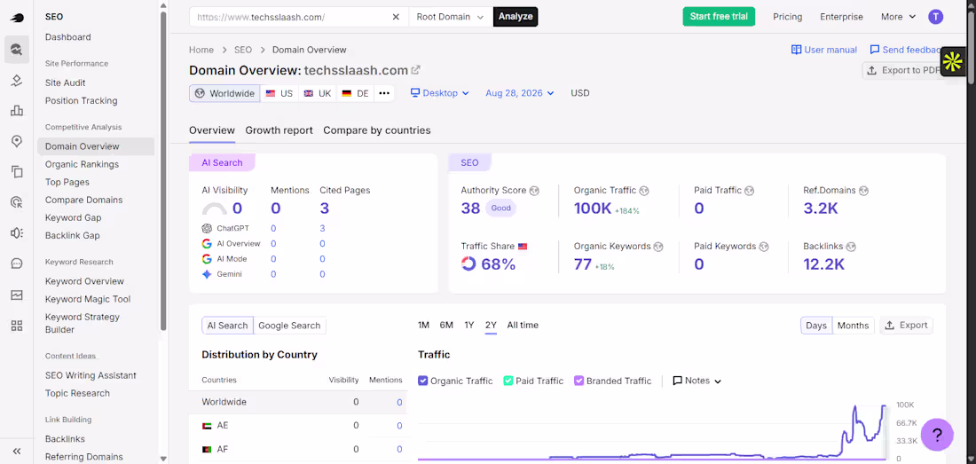
Task: Click the Traffic Share donut chart
Action: (x=468, y=263)
